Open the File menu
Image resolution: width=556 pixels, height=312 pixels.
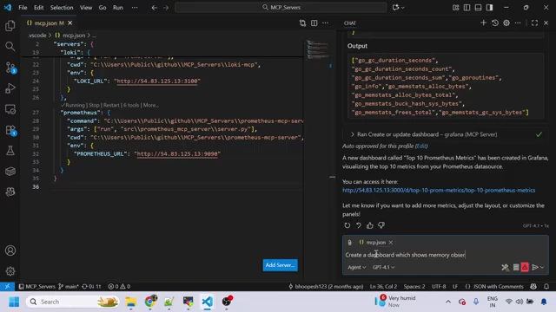(x=23, y=8)
